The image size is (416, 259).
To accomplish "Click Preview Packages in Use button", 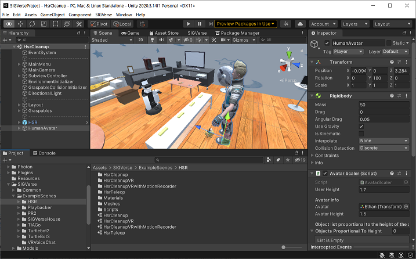I will (245, 24).
